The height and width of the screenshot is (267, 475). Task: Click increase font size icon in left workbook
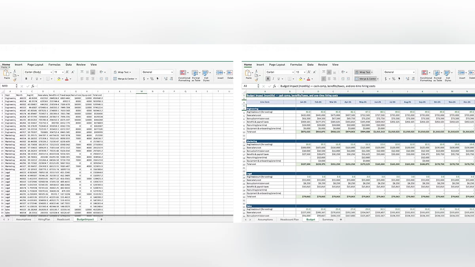(67, 72)
